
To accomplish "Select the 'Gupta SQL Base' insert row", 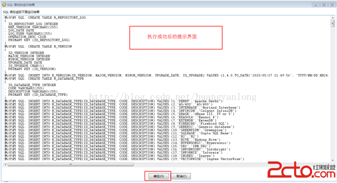I will 118,133.
